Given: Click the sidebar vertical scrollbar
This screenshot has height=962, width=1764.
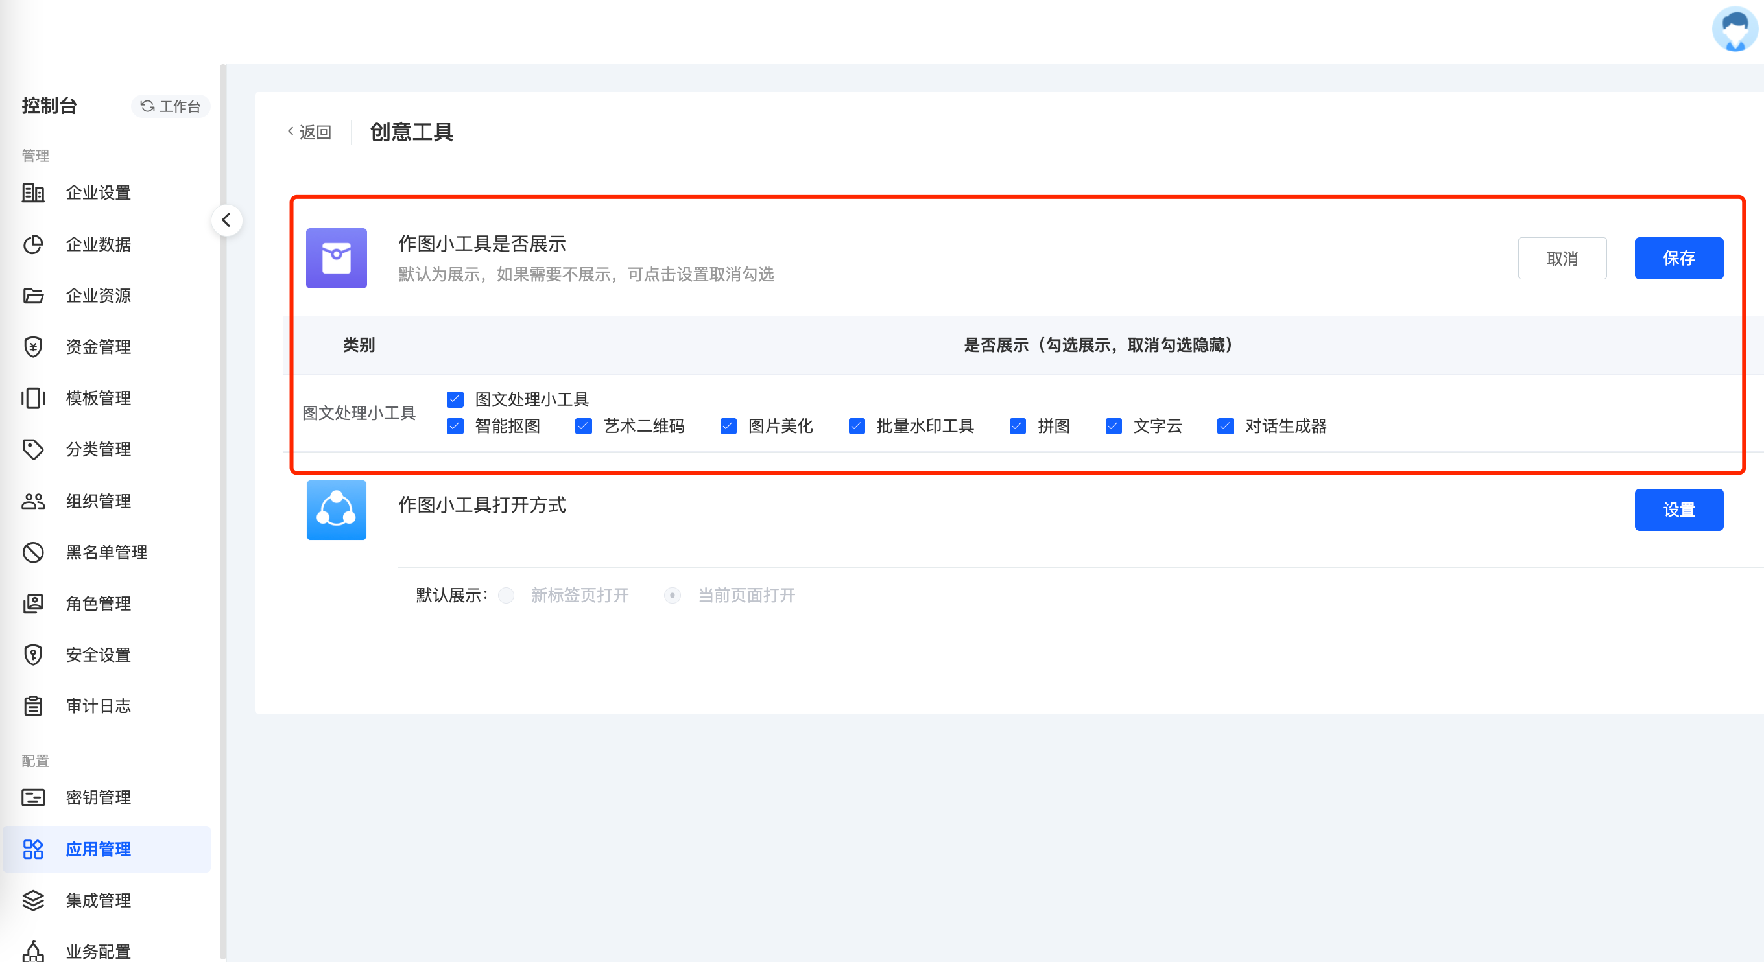Looking at the screenshot, I should pyautogui.click(x=222, y=479).
